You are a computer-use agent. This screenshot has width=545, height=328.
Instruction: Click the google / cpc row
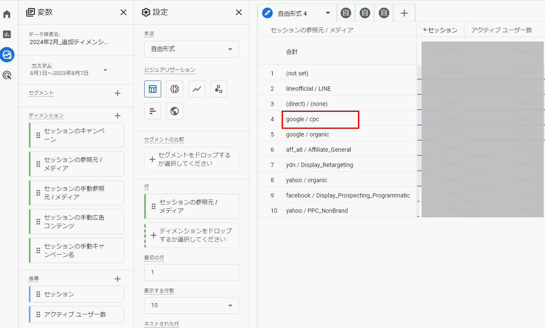click(x=337, y=119)
